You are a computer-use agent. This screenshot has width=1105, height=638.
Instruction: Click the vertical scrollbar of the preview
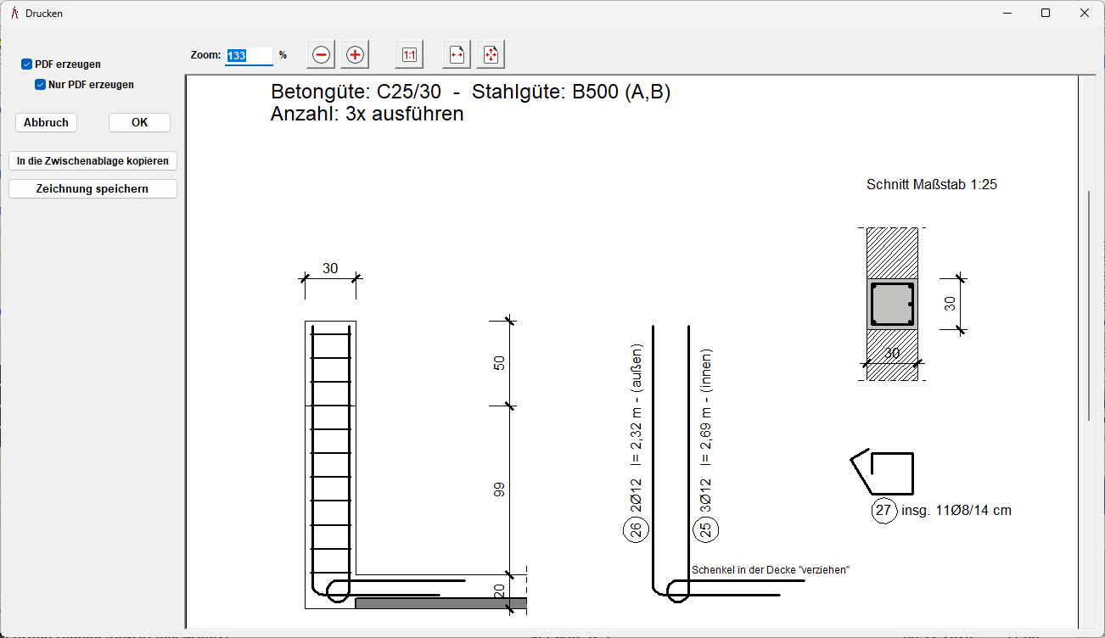tap(1090, 305)
